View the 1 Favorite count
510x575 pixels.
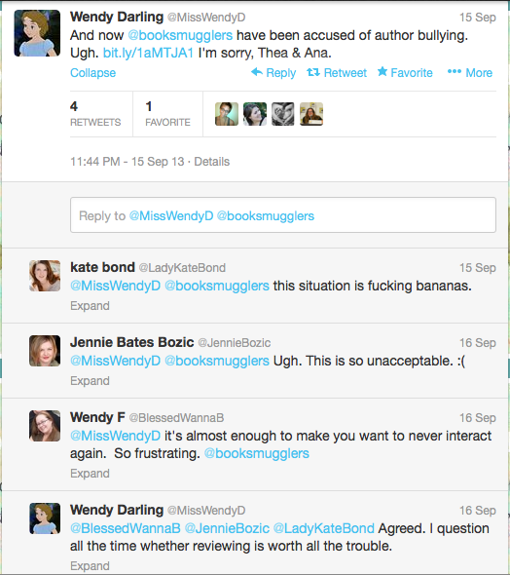(x=167, y=114)
